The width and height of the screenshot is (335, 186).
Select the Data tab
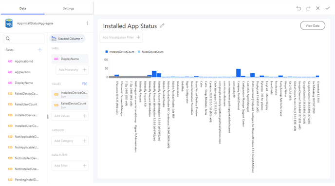(x=23, y=8)
